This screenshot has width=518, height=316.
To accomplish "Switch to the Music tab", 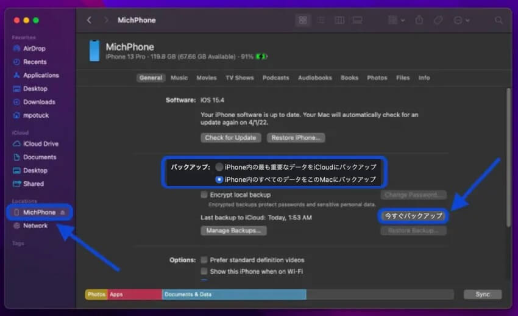I will tap(179, 77).
